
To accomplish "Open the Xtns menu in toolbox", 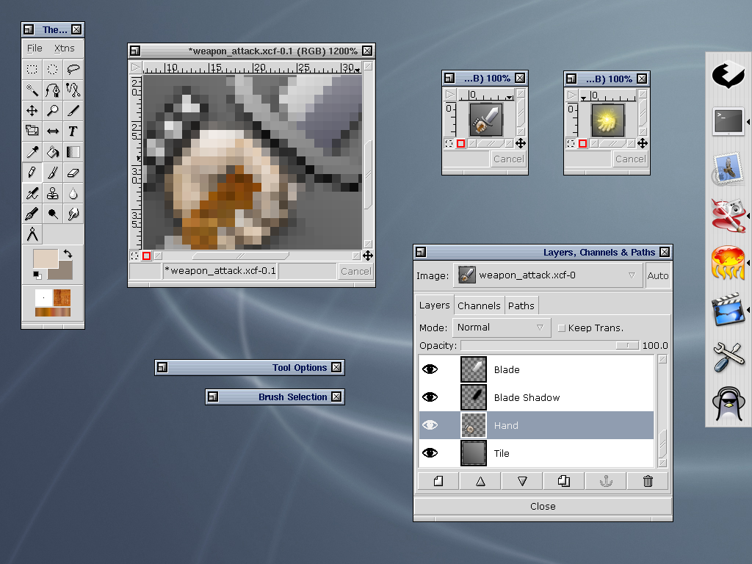I will (64, 48).
